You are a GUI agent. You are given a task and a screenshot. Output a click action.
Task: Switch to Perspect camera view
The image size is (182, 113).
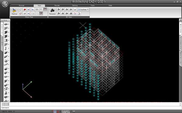[52, 12]
